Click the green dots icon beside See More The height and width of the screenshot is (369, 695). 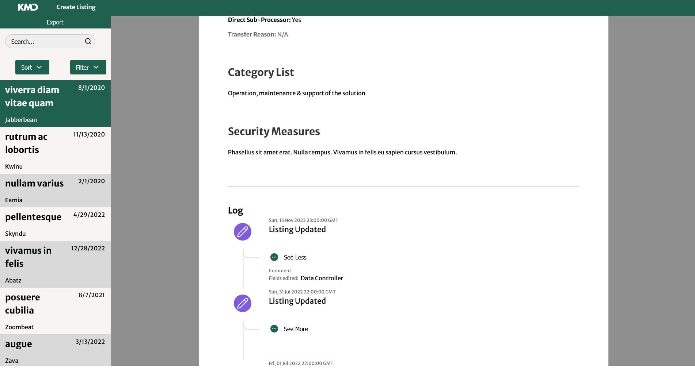[274, 329]
